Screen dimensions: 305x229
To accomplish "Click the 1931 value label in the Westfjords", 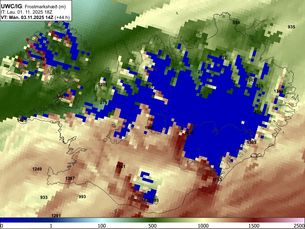I will pyautogui.click(x=45, y=59).
